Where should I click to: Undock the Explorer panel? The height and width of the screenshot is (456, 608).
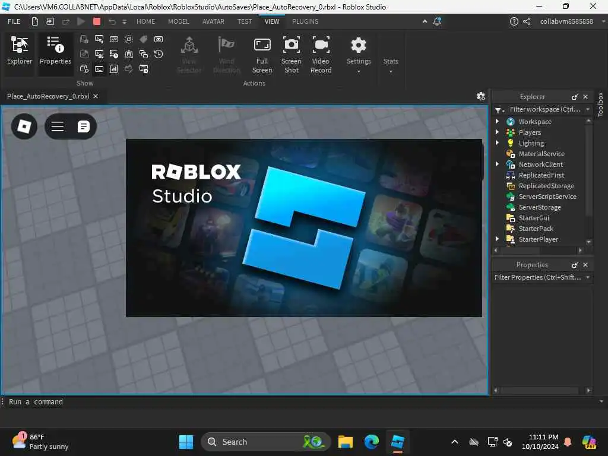pos(575,97)
